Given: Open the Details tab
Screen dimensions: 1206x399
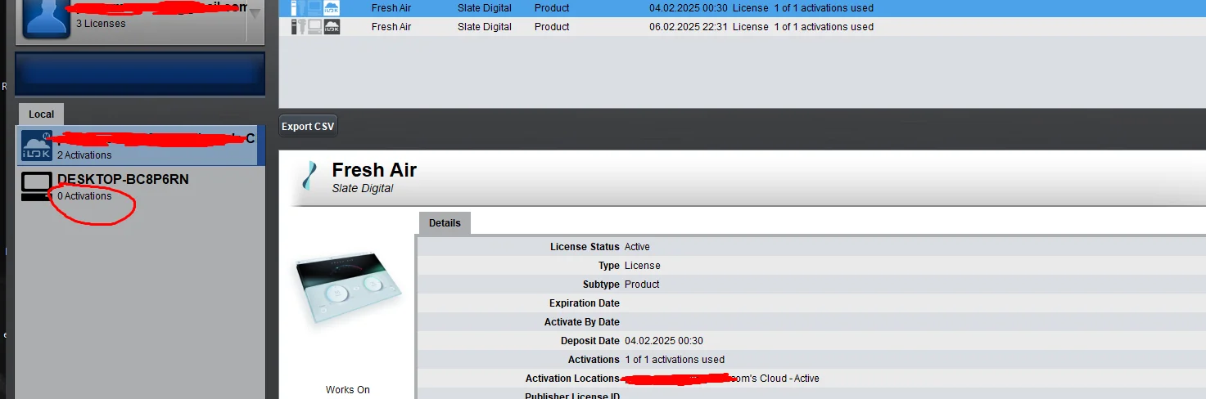Looking at the screenshot, I should click(445, 223).
